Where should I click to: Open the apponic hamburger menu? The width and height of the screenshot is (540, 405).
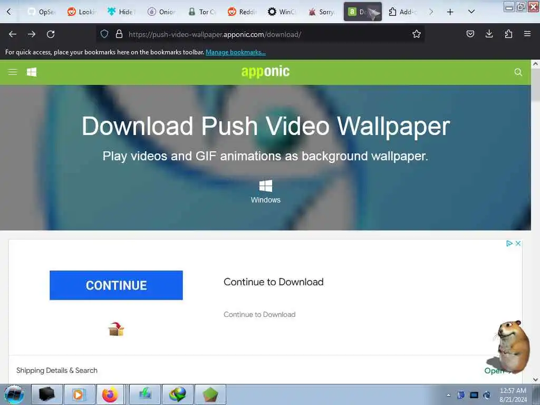[x=13, y=72]
